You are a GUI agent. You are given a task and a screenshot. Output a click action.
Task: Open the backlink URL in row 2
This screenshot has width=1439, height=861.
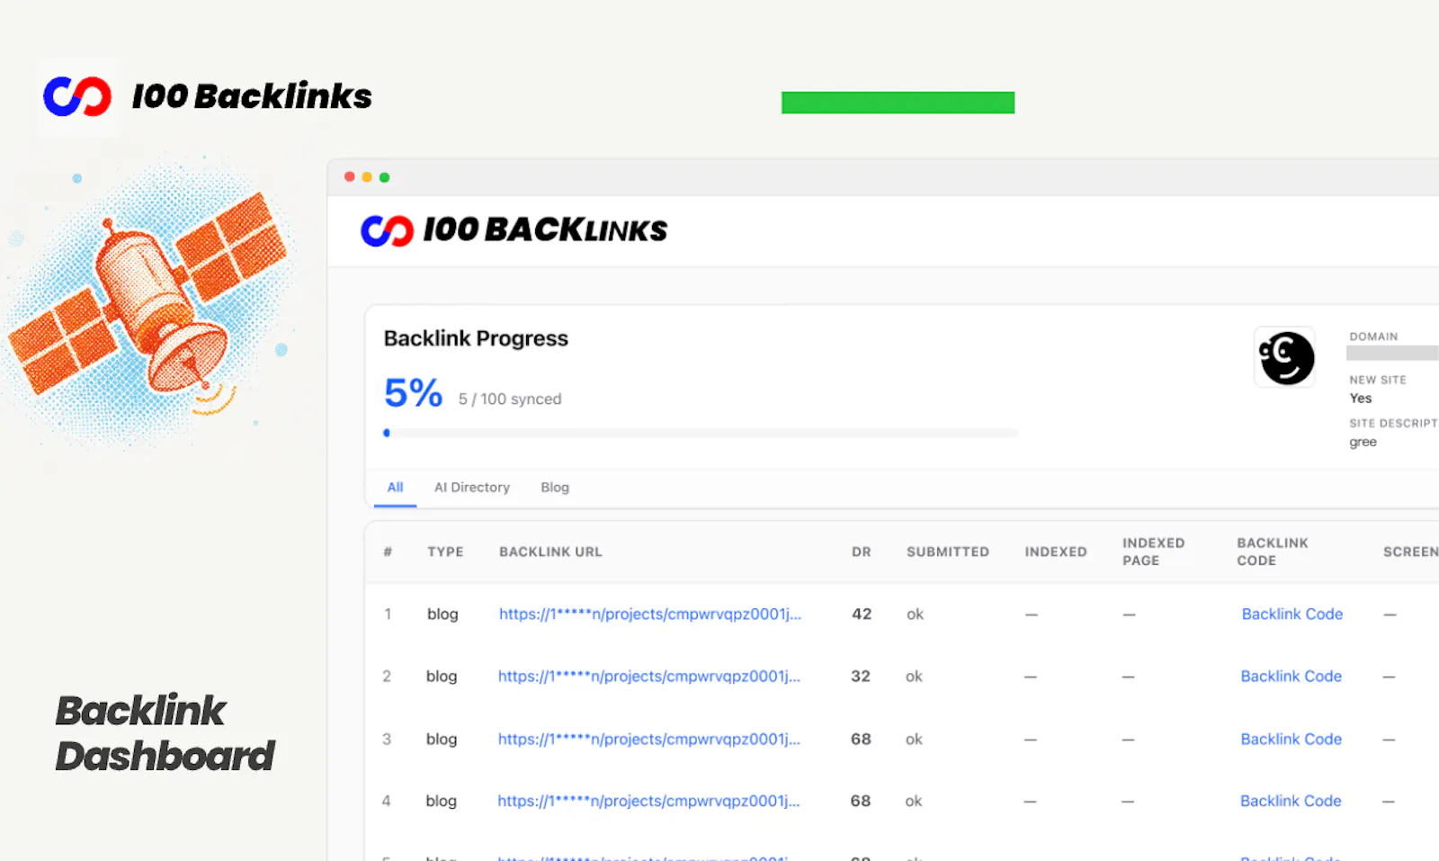(649, 677)
